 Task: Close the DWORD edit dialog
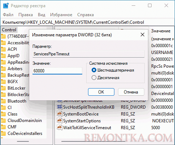tap(143, 35)
